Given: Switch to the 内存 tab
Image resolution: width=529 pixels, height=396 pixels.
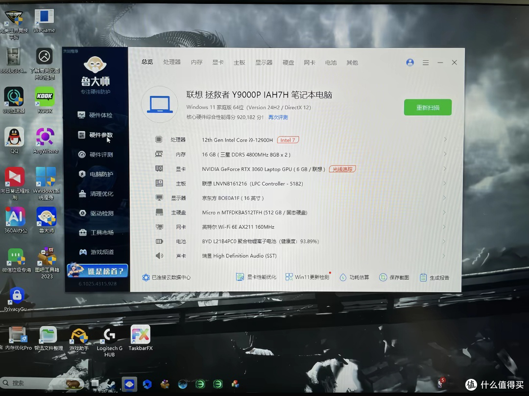Looking at the screenshot, I should point(197,62).
